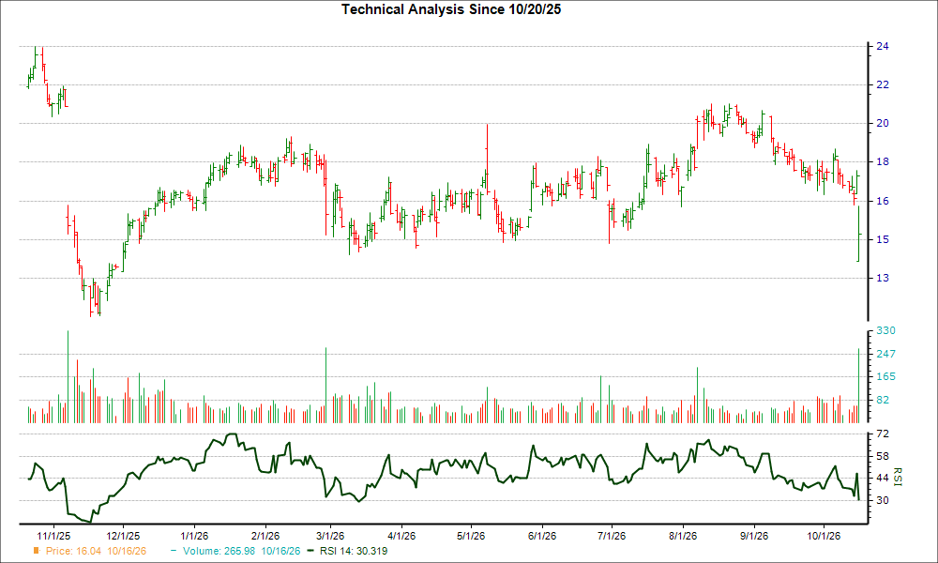Click the 11/1/25 date axis label
938x563 pixels.
[x=53, y=536]
